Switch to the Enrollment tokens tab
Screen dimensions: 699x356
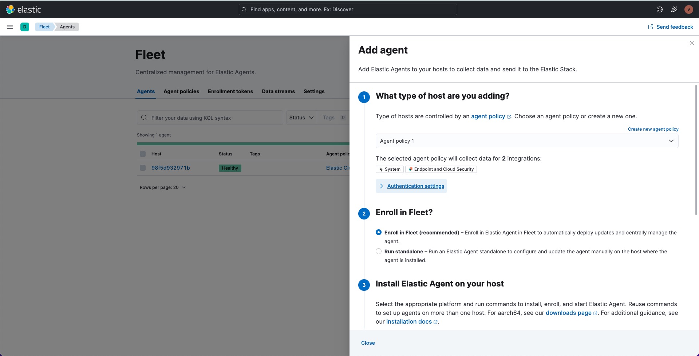[x=230, y=91]
